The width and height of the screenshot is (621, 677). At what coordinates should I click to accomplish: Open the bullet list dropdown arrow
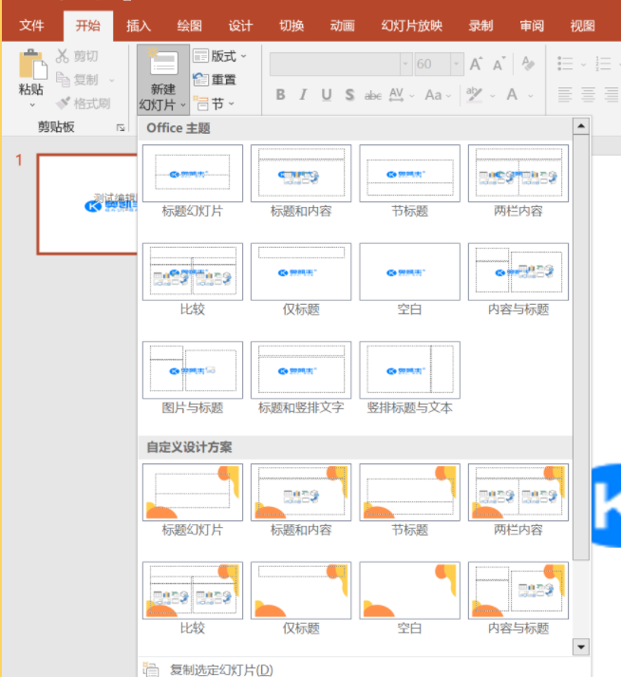tap(583, 65)
